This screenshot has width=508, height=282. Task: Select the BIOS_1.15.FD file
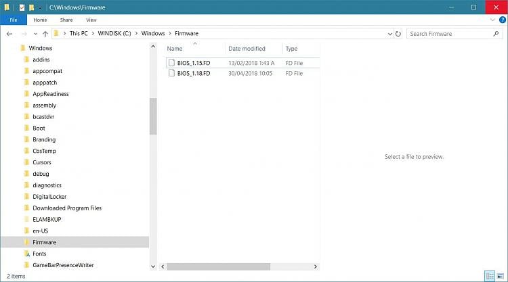click(x=194, y=63)
